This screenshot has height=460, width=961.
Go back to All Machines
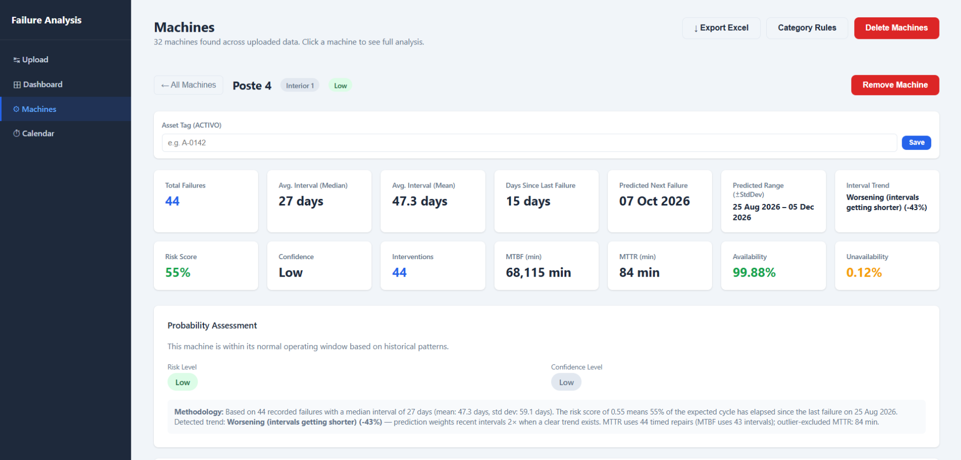click(188, 85)
